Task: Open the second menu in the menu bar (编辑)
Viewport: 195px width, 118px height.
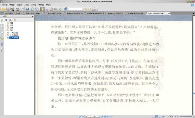Action: tap(12, 5)
